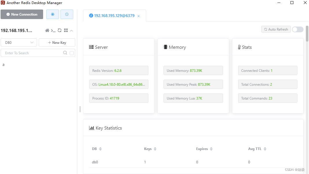The height and width of the screenshot is (174, 309).
Task: Collapse the 192.168.195.1 connection
Action: pos(71,31)
